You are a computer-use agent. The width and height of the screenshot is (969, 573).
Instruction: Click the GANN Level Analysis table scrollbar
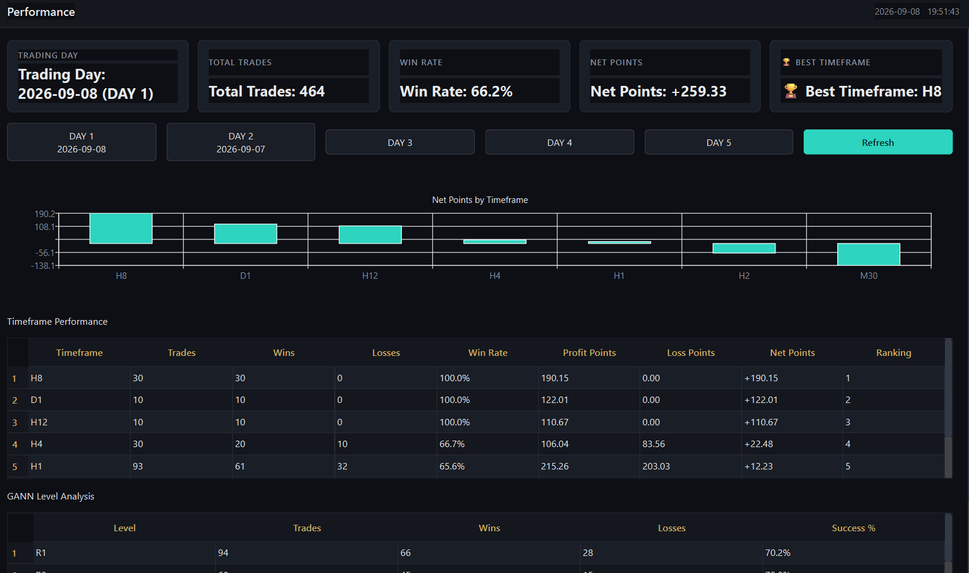(948, 542)
